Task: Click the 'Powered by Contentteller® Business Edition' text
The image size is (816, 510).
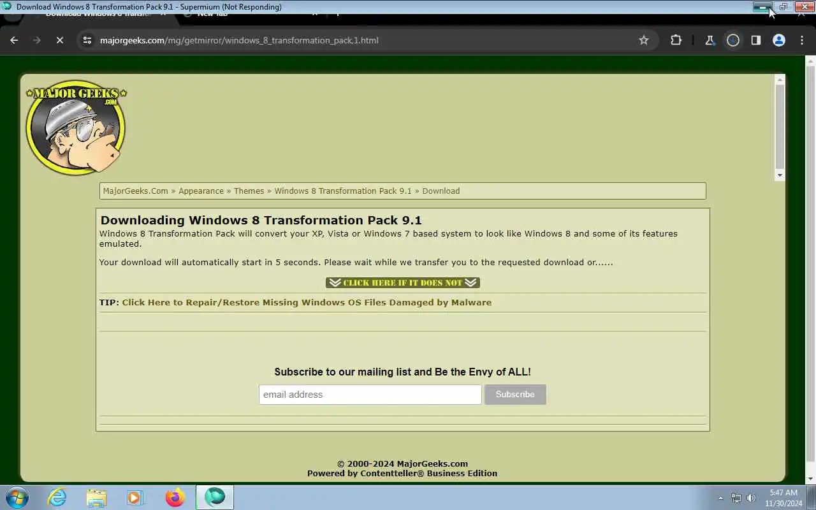Action: click(x=402, y=473)
